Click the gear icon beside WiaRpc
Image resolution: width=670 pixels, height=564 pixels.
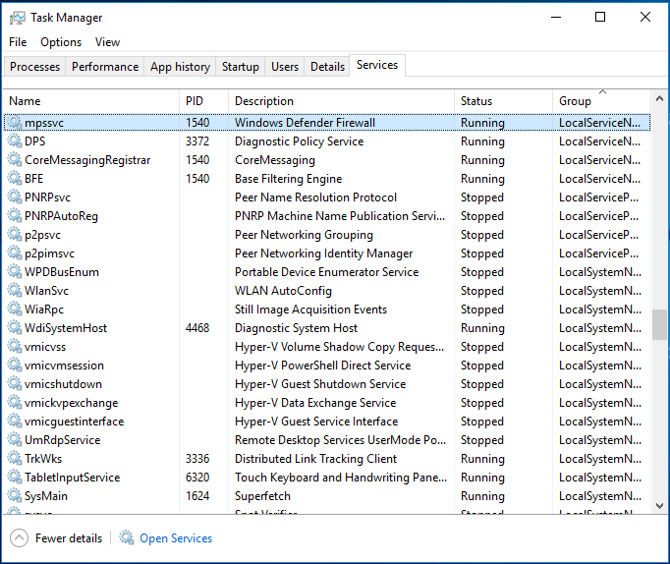(x=15, y=310)
